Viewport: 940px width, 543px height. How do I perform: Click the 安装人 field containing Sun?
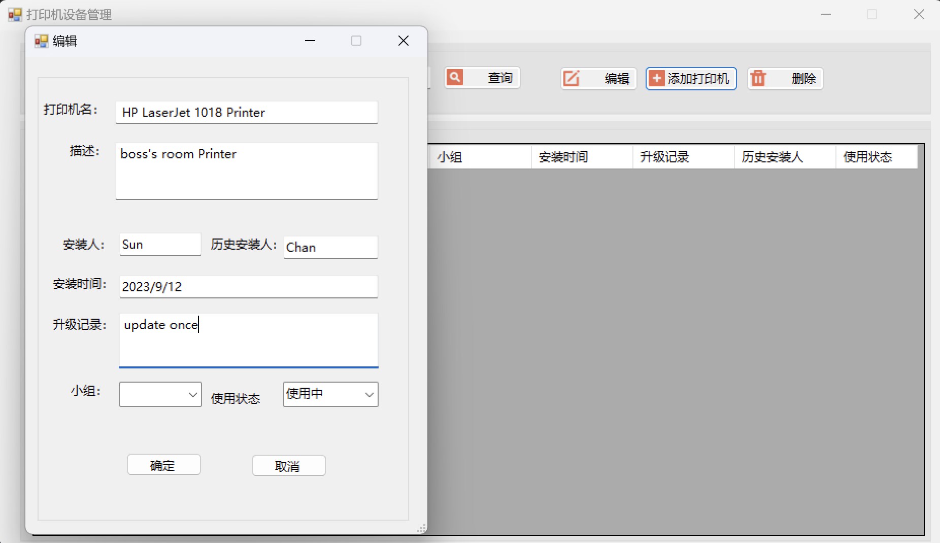159,244
